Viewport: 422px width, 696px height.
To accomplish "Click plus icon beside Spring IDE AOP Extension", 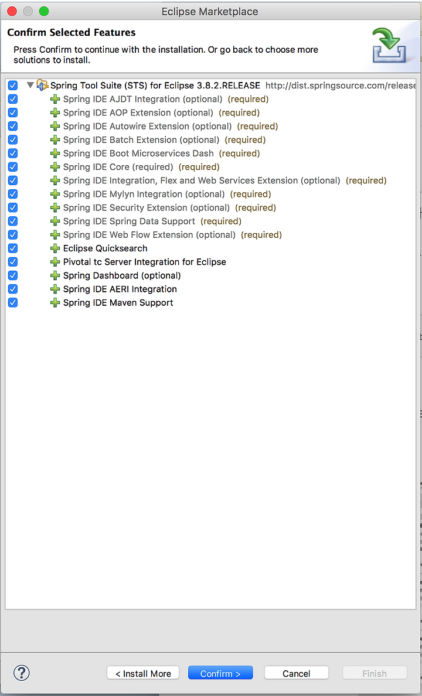I will tap(55, 112).
